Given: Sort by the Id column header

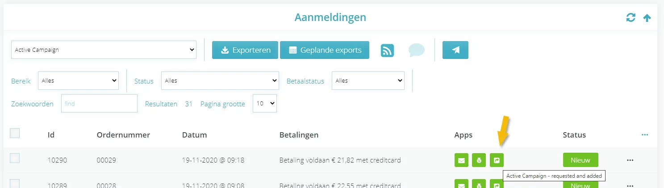Looking at the screenshot, I should point(51,135).
